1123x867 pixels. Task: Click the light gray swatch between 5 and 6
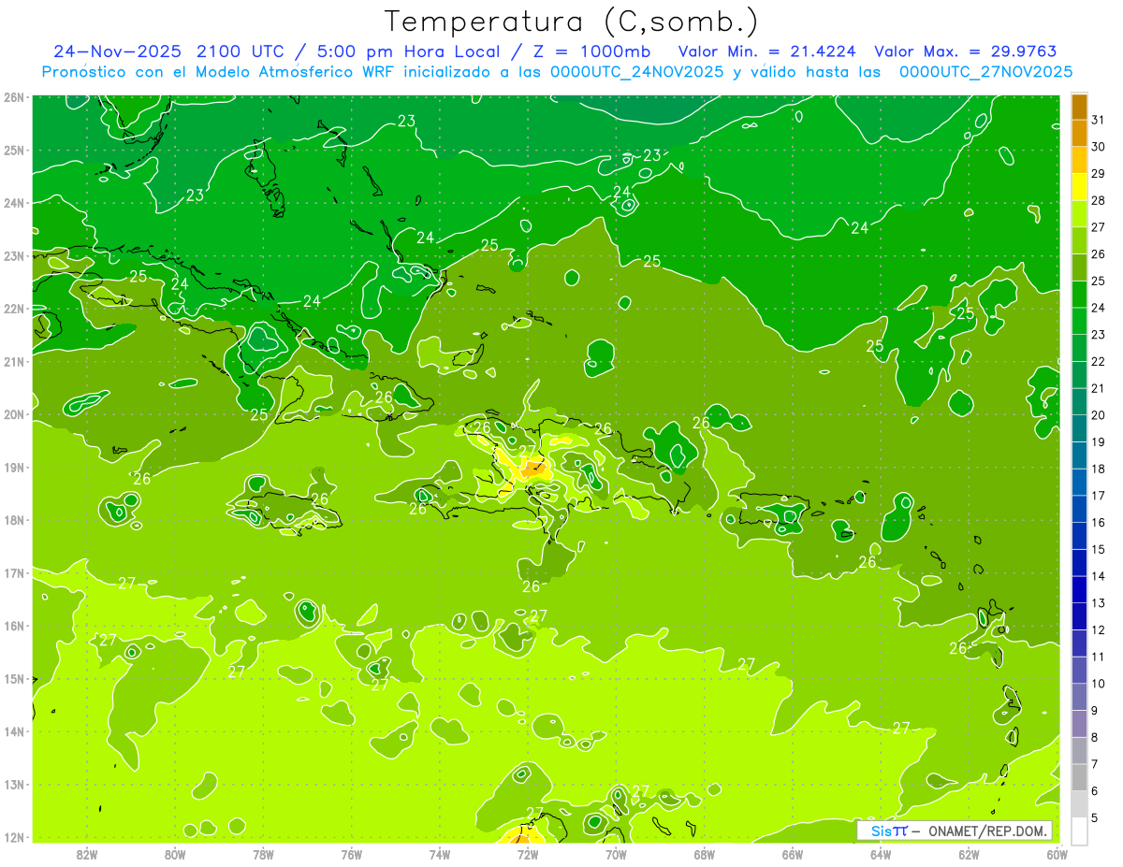coord(1079,804)
